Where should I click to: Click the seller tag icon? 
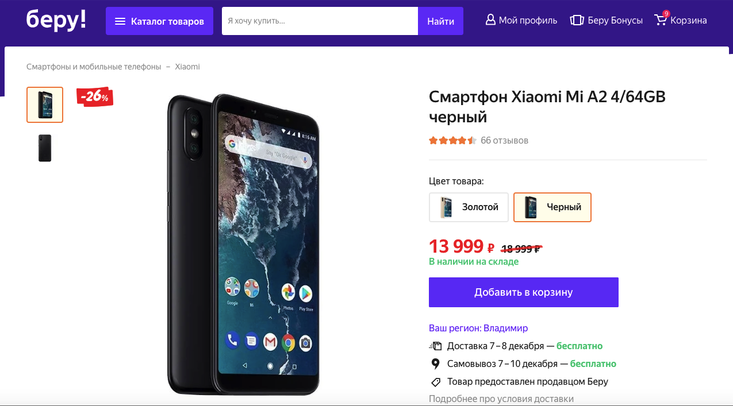[435, 381]
